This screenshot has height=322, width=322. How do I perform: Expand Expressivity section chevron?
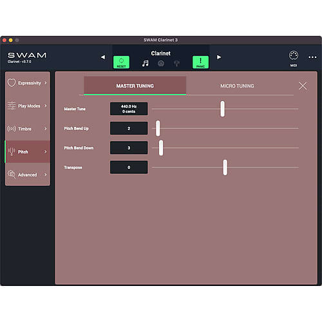pos(46,83)
